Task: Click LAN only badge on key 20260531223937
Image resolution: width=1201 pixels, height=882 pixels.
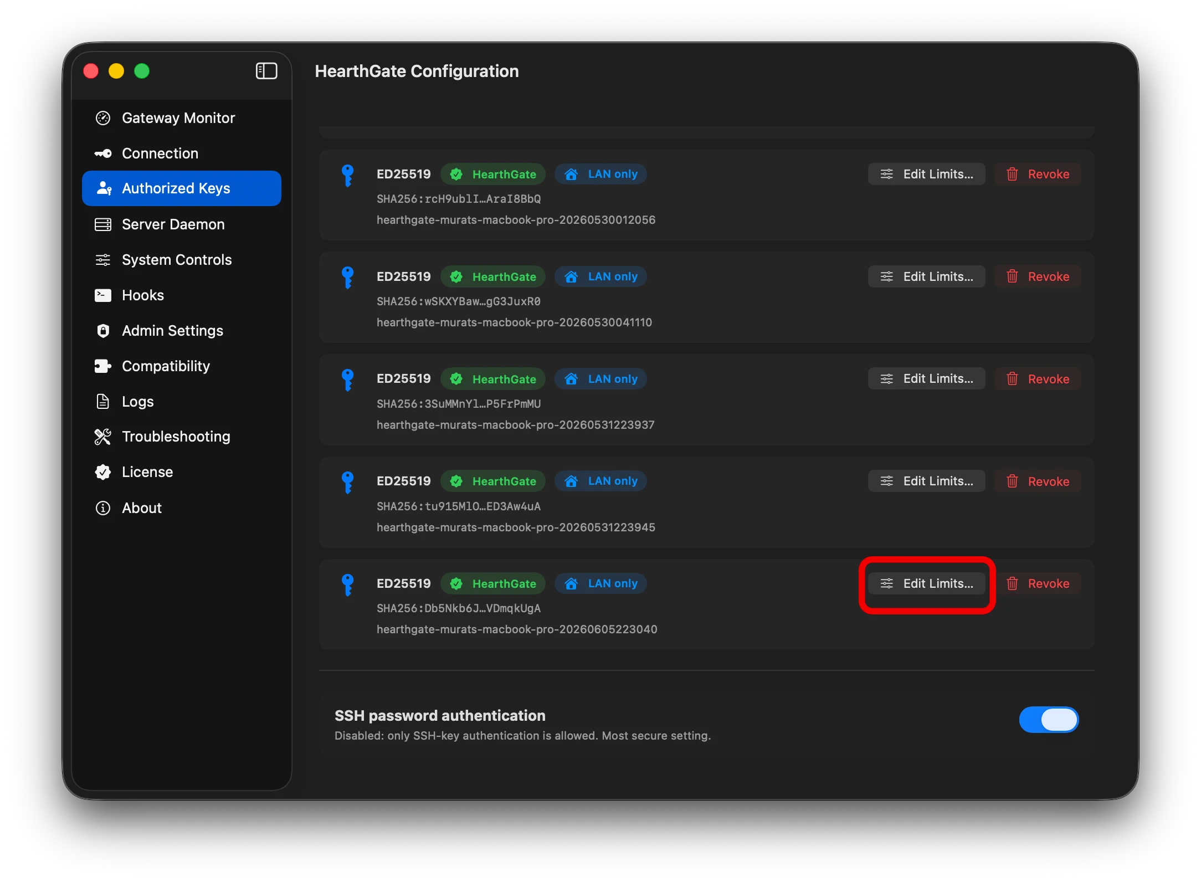Action: 600,379
